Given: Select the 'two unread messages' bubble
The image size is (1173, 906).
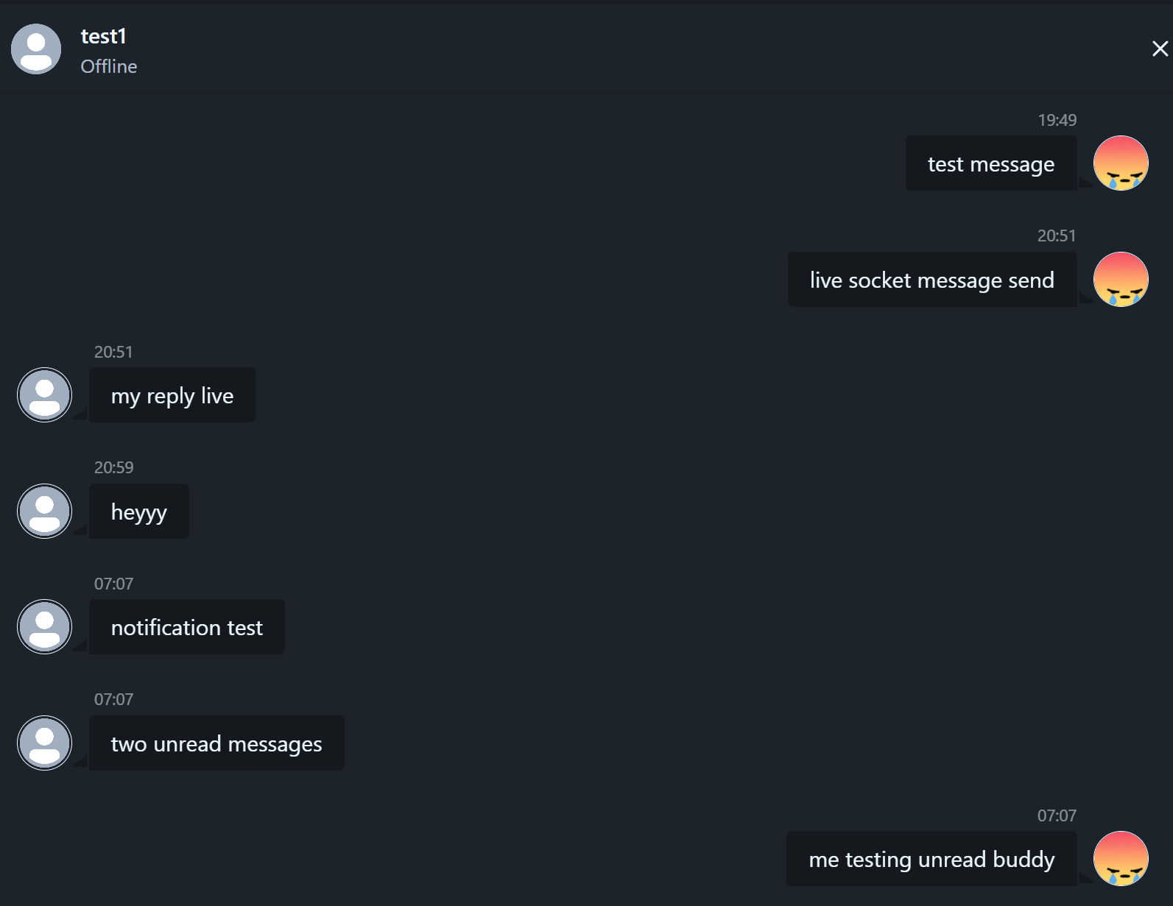Looking at the screenshot, I should 216,743.
